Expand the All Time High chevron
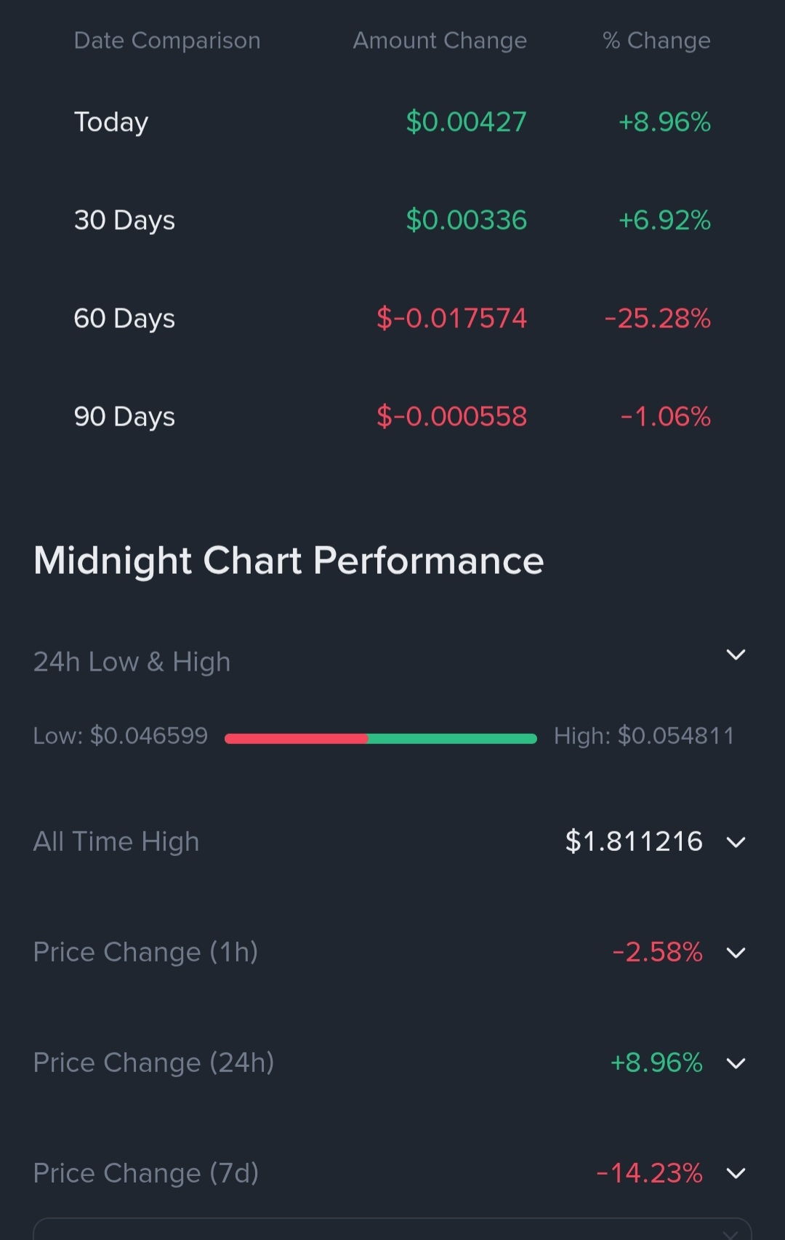The height and width of the screenshot is (1240, 785). (x=736, y=842)
